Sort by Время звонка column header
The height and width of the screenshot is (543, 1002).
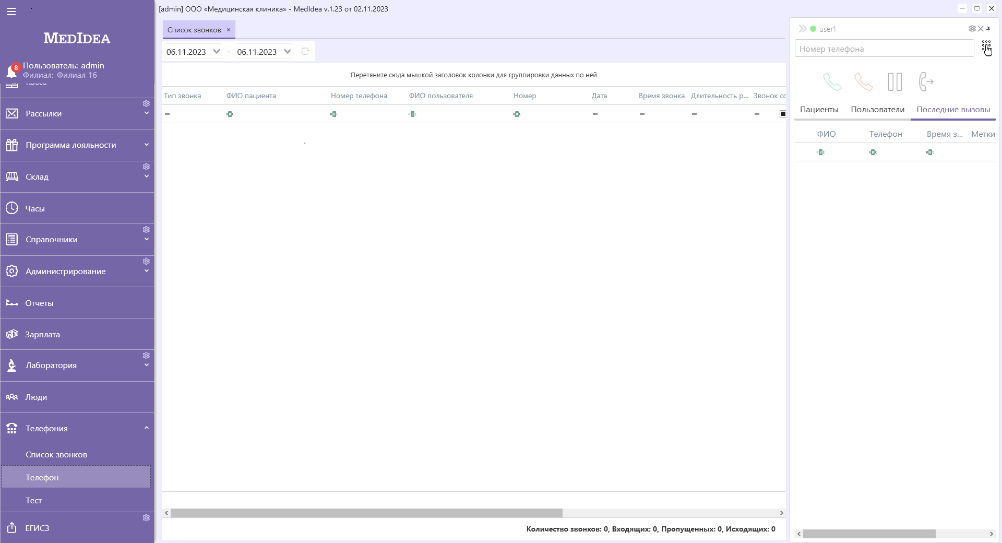(661, 96)
